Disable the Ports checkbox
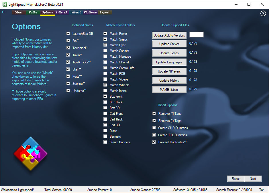This screenshot has width=269, height=193. point(68,76)
